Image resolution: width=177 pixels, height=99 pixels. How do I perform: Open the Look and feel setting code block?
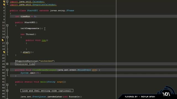47,90
